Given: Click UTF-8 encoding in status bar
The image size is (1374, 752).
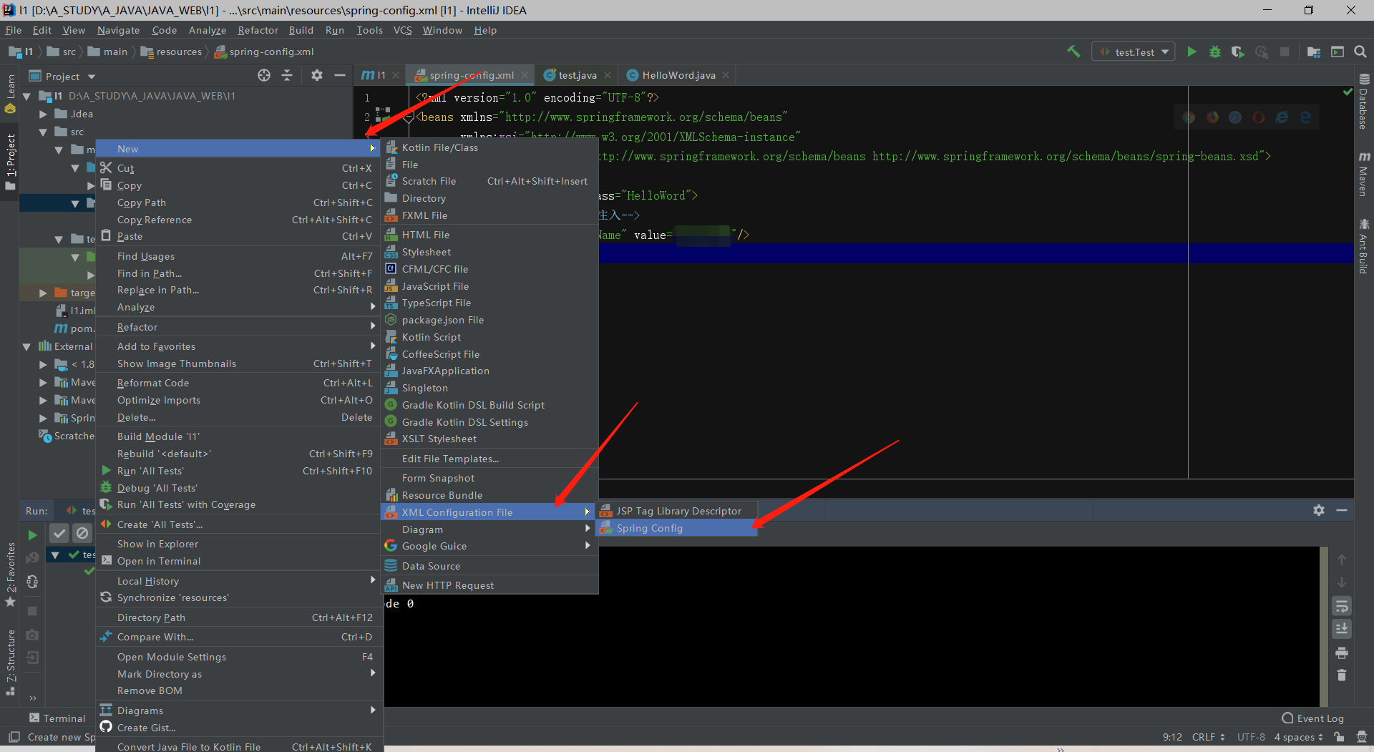Looking at the screenshot, I should click(x=1251, y=737).
